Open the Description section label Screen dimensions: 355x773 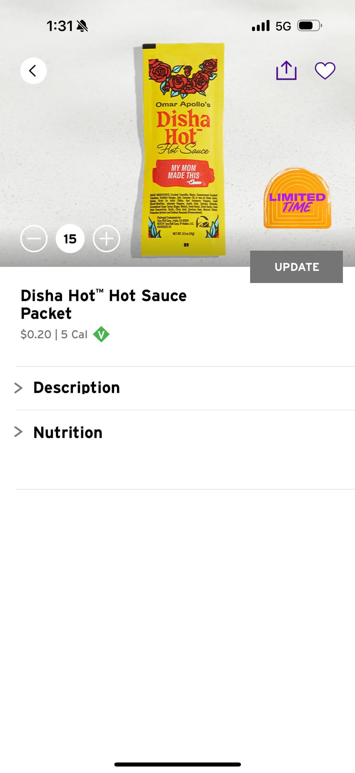click(77, 388)
